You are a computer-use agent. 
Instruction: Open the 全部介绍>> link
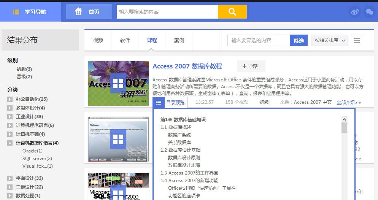click(x=349, y=103)
